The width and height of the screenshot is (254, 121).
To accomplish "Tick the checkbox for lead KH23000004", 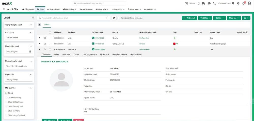I will pos(50,44).
